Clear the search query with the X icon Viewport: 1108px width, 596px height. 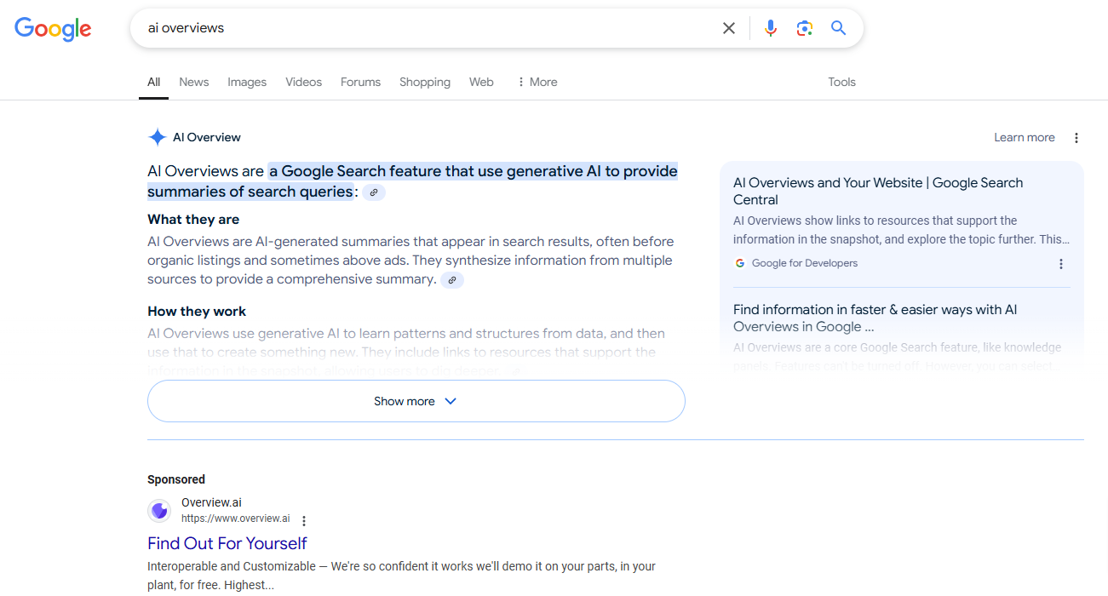(729, 28)
